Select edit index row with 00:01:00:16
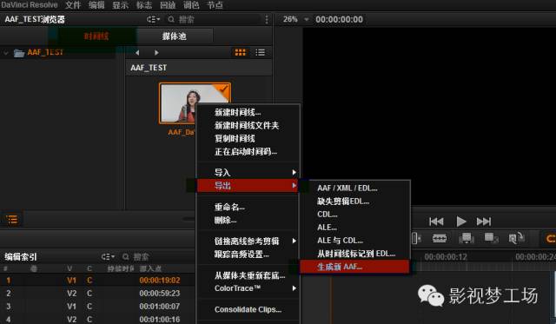The image size is (556, 324). tap(97, 320)
